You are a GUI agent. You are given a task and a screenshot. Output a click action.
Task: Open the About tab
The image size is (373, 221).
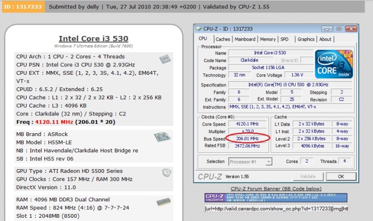pos(325,39)
